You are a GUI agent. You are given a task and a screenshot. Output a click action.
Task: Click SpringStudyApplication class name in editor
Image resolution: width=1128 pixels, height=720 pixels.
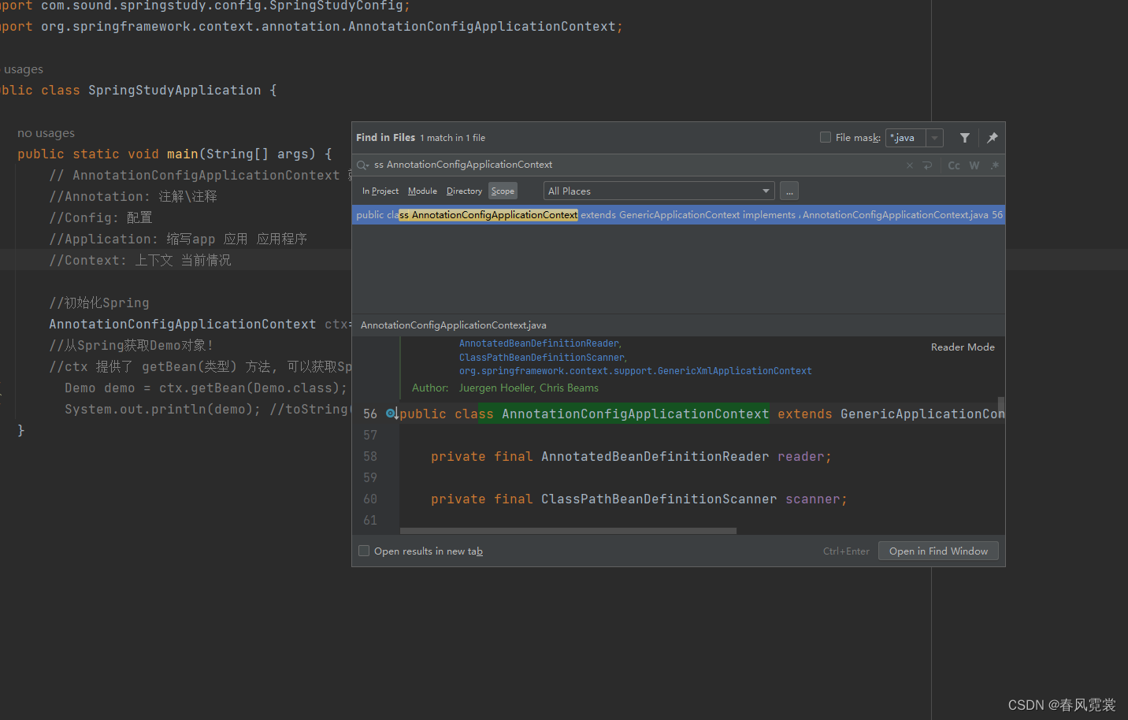(x=174, y=91)
